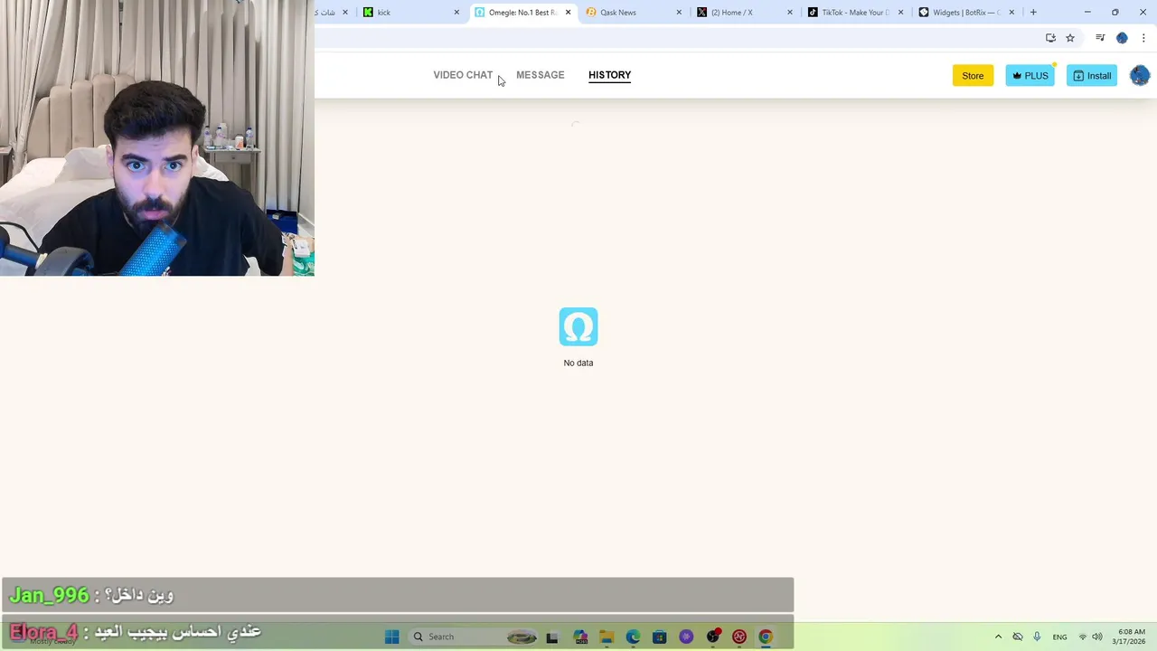Switch to the TikTok browser tab
1157x651 pixels.
click(x=856, y=13)
